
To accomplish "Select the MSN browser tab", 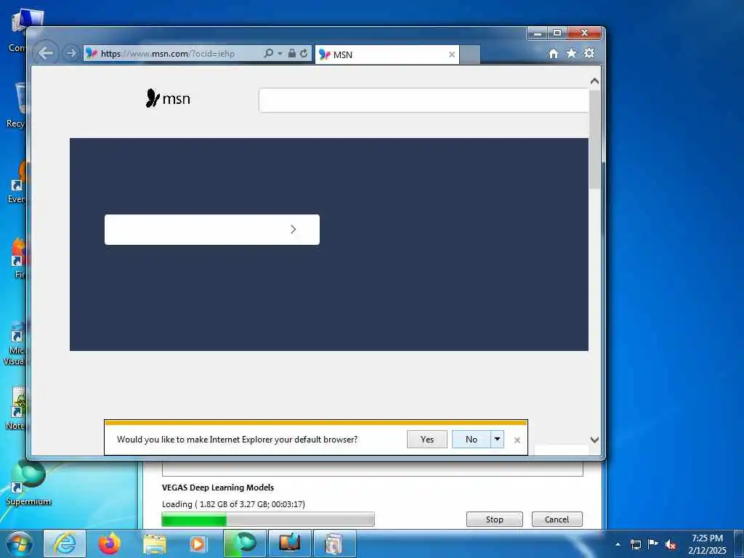I will coord(387,54).
